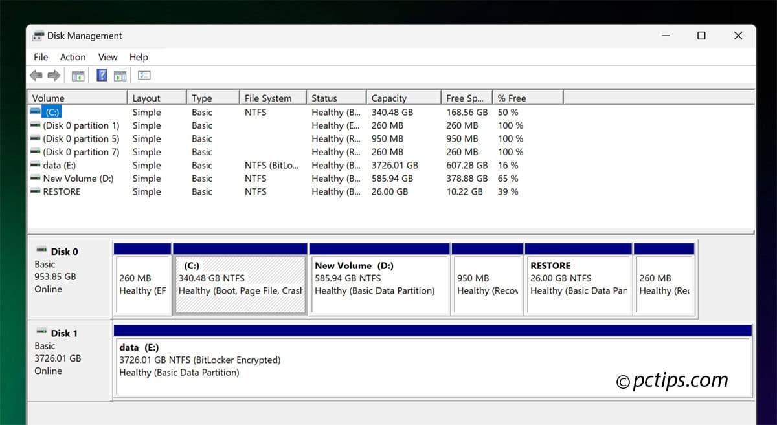
Task: Sort volumes by the % Free column header
Action: 511,98
